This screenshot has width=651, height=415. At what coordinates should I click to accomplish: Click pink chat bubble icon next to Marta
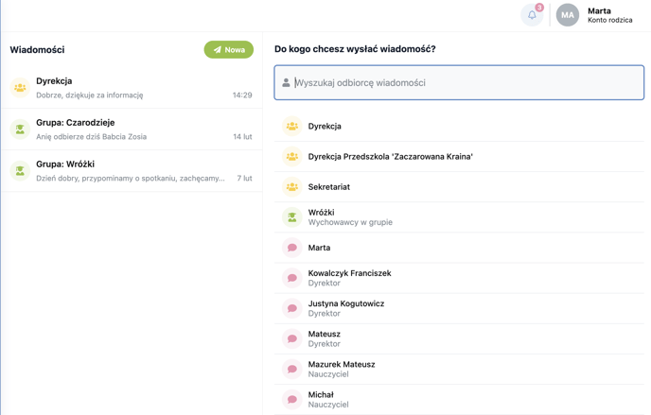pyautogui.click(x=291, y=248)
